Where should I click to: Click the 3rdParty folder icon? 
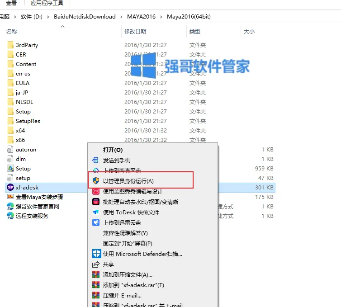click(10, 45)
